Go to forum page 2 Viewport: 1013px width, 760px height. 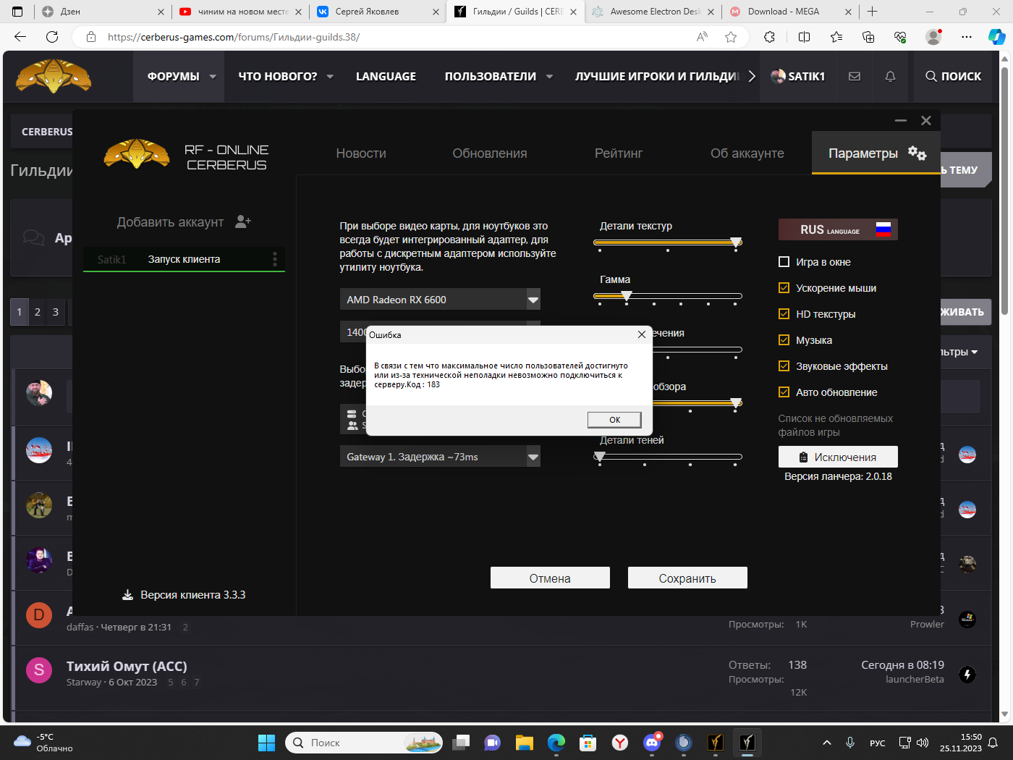(x=38, y=312)
